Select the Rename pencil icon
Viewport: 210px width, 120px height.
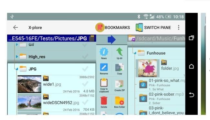[x=104, y=67]
